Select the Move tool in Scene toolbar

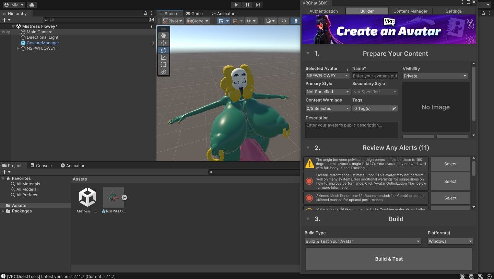click(x=164, y=43)
